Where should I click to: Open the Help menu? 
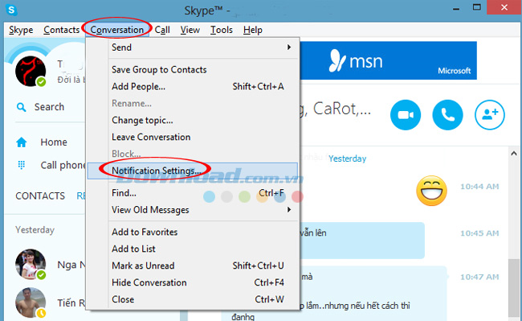253,30
